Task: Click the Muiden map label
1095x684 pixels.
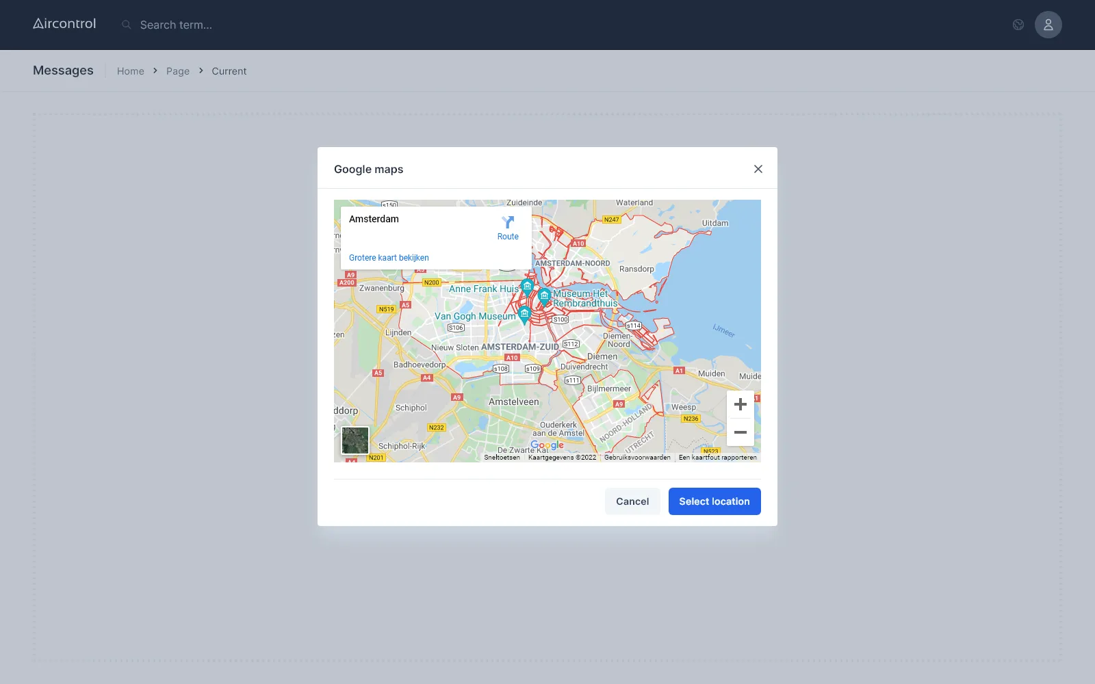Action: pos(712,373)
